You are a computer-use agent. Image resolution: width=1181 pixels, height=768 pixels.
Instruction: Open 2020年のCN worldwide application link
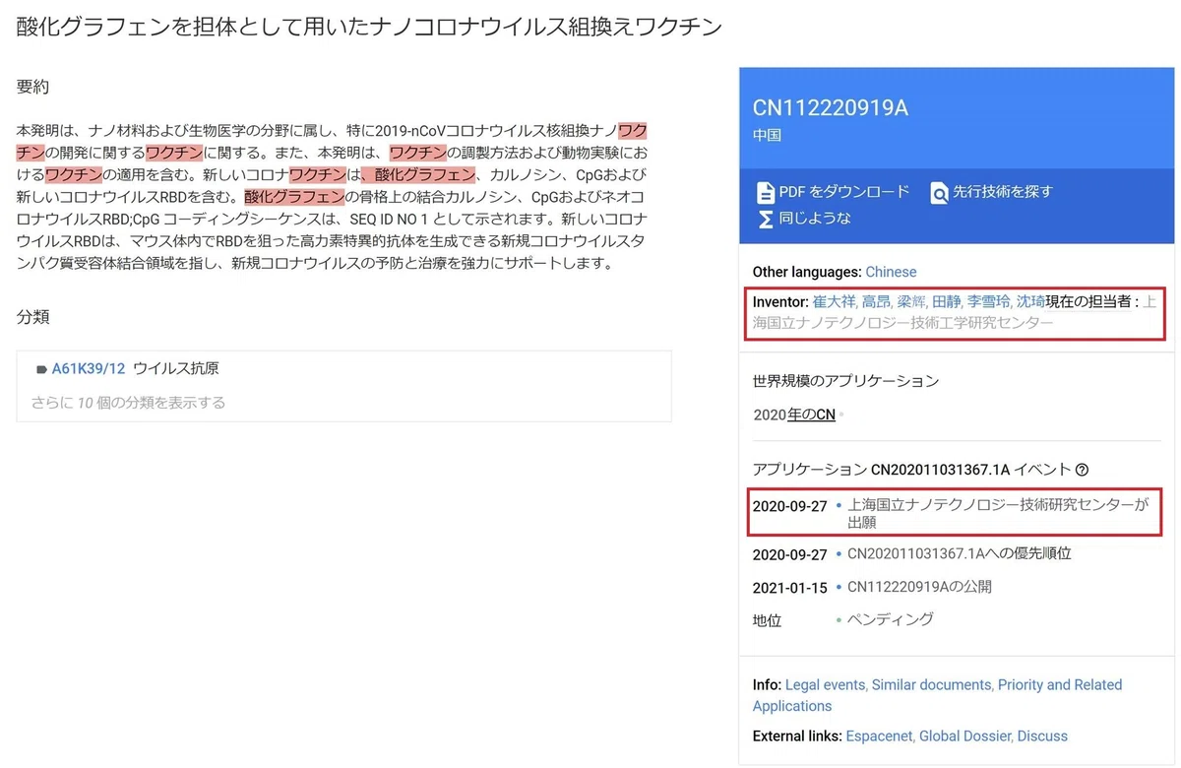tap(794, 415)
